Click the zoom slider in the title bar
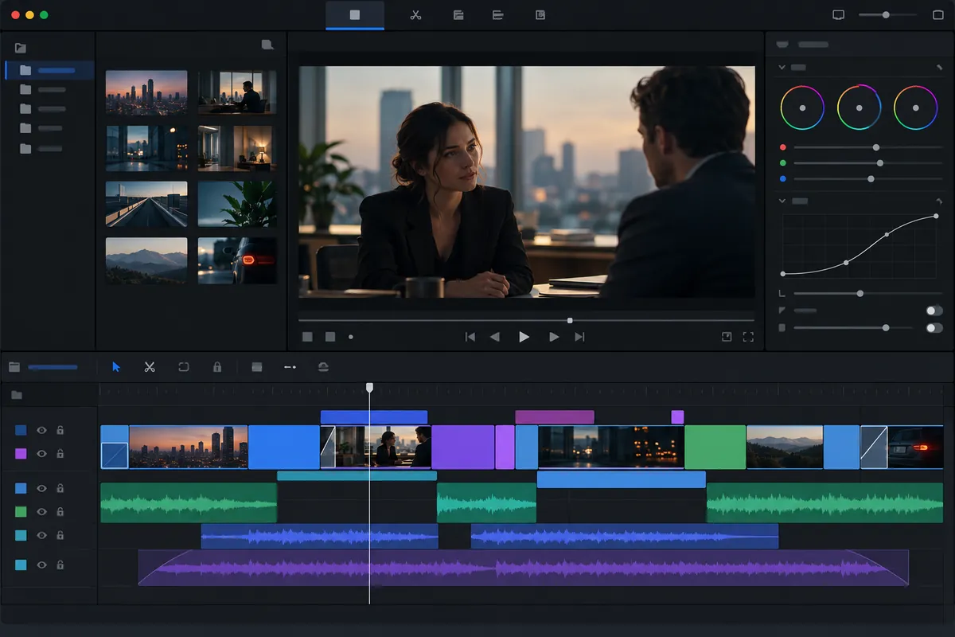 [x=885, y=15]
